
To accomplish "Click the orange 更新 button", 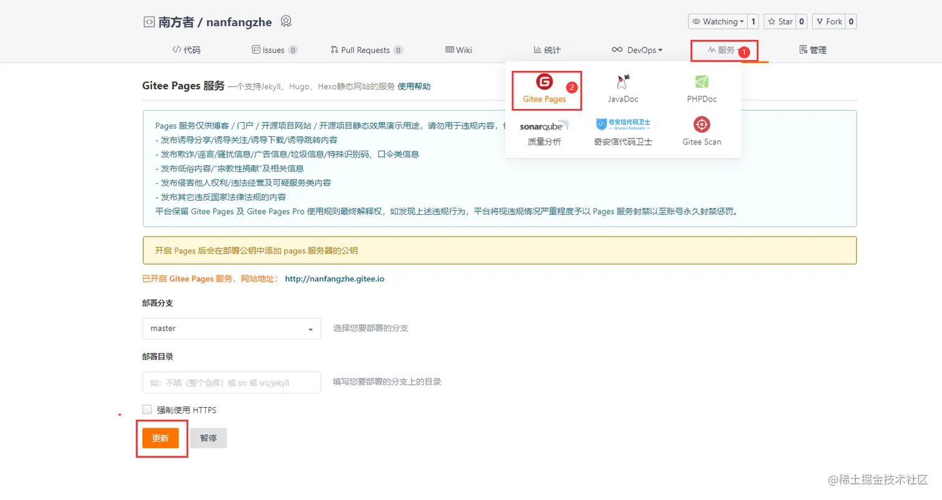I will [161, 438].
